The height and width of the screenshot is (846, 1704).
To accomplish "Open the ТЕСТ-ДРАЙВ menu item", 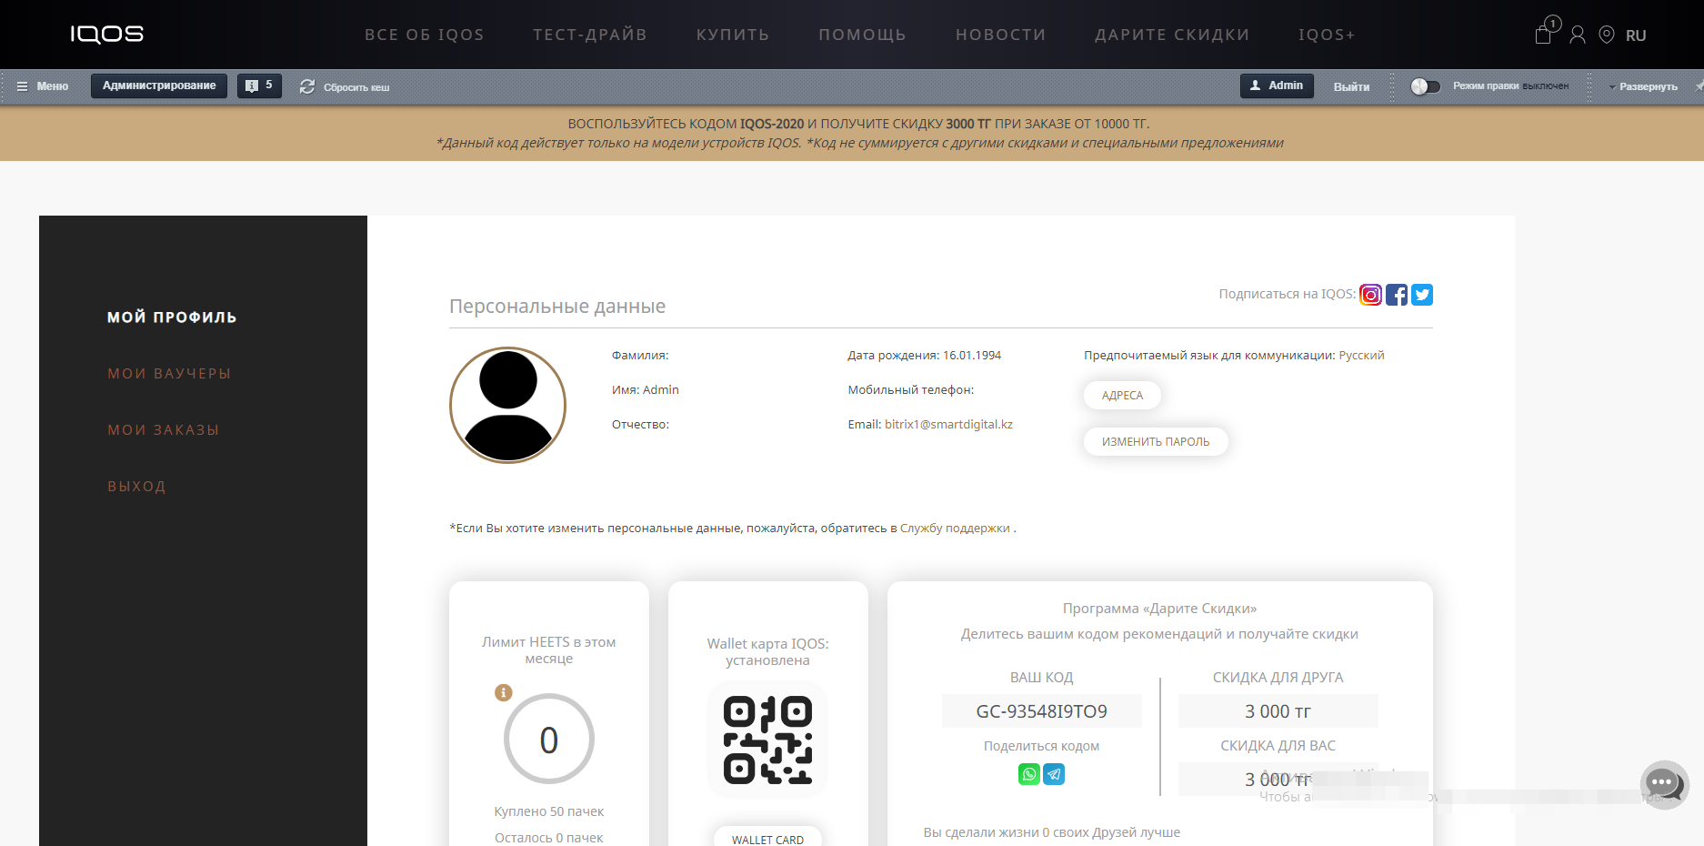I will pyautogui.click(x=590, y=35).
